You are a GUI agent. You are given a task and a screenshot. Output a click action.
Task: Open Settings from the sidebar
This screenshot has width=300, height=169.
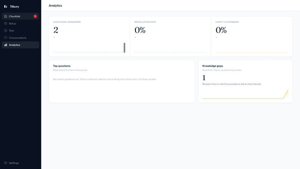[x=21, y=163]
